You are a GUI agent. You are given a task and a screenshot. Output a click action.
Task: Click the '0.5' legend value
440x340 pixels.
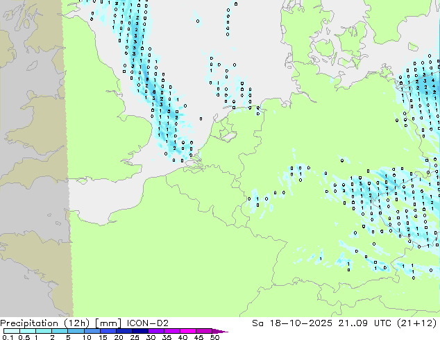(24, 337)
